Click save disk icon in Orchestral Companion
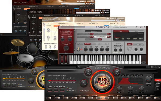161x101 pixels. point(141,27)
